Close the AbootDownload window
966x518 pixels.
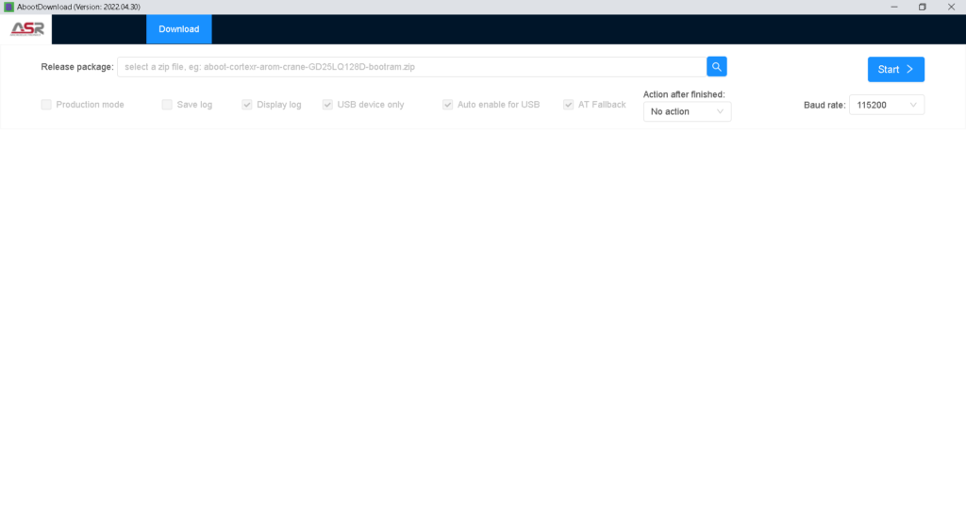[952, 7]
